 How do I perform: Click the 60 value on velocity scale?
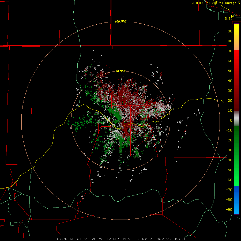click(230, 61)
